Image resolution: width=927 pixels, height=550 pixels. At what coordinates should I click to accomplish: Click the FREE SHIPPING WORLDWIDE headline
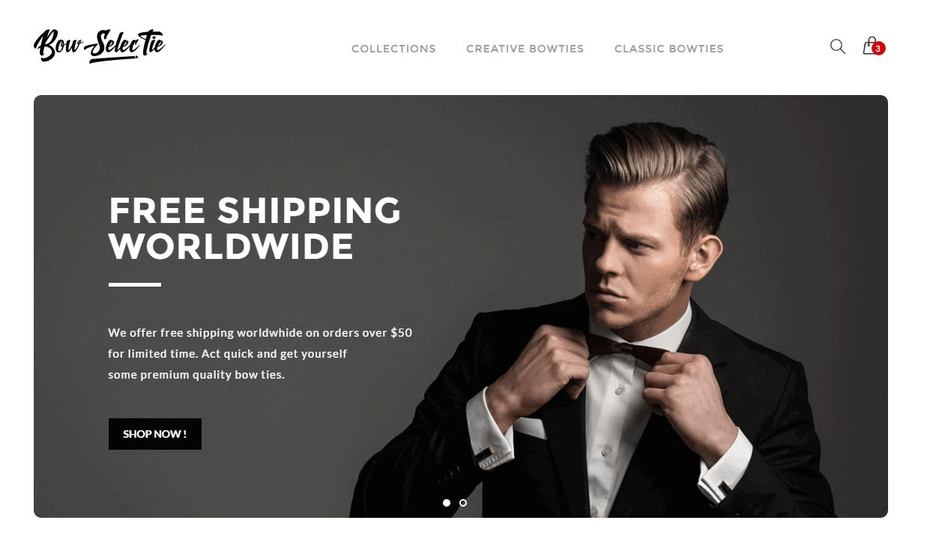[255, 229]
